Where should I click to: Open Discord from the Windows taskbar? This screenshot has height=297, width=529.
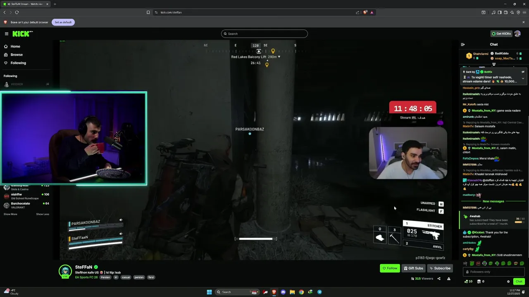point(283,292)
